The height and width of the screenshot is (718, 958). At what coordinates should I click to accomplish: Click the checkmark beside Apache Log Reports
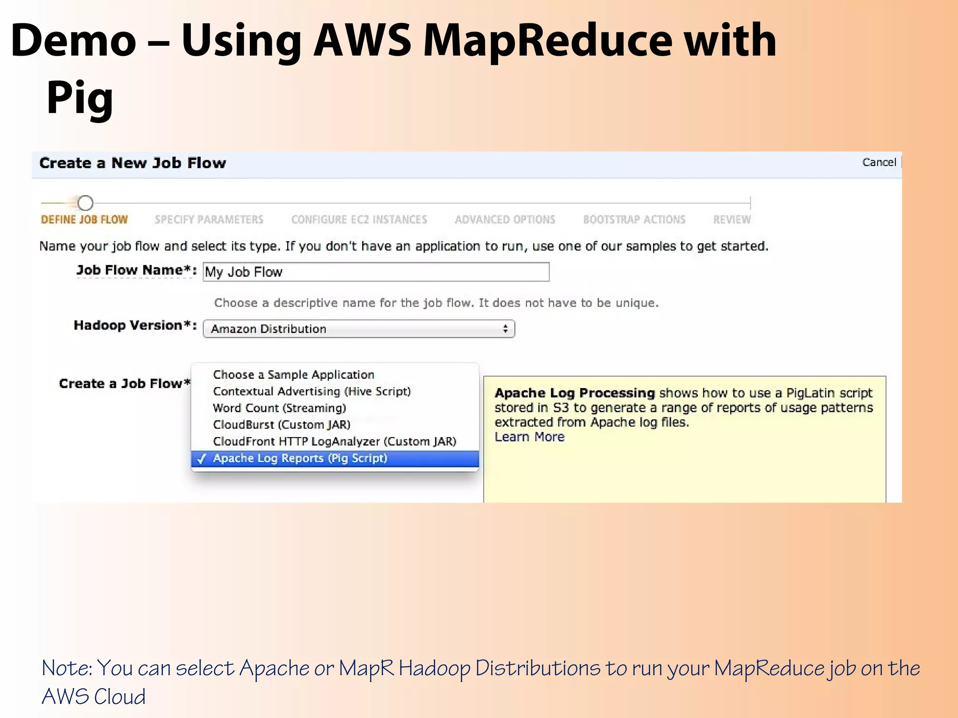[x=202, y=459]
